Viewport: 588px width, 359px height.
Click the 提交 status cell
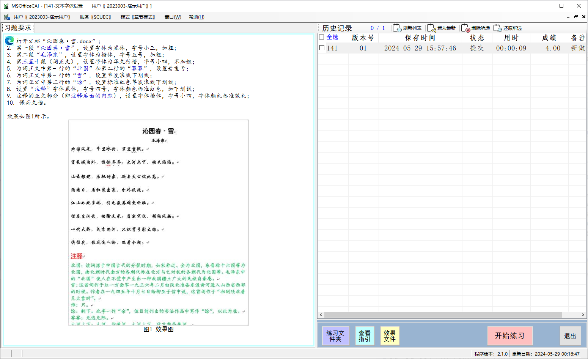pos(477,48)
